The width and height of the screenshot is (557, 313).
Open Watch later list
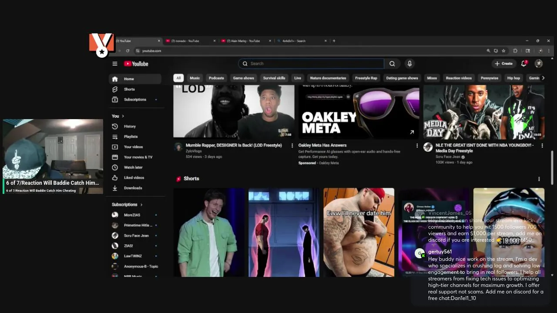(x=135, y=167)
